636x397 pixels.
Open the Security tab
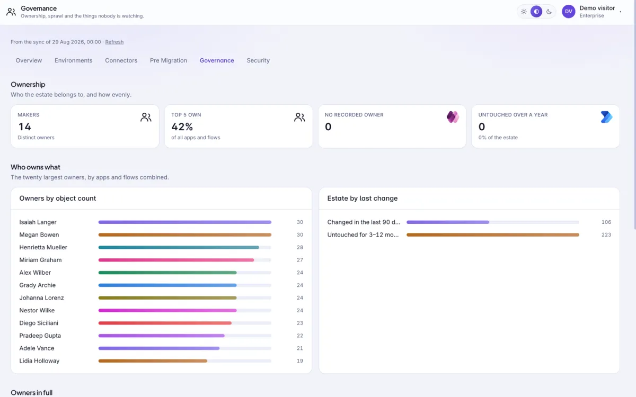[x=258, y=60]
